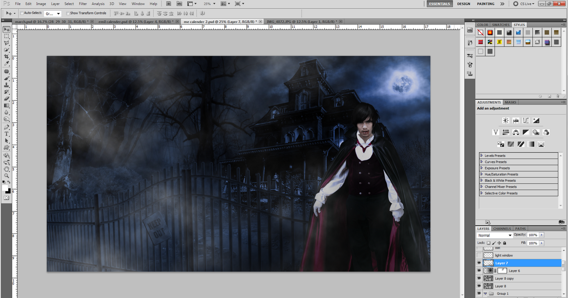The width and height of the screenshot is (568, 298).
Task: Select the Eraser tool
Action: tap(6, 99)
